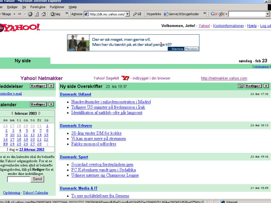This screenshot has height=203, width=271.
Task: Click the address URL field
Action: [107, 14]
